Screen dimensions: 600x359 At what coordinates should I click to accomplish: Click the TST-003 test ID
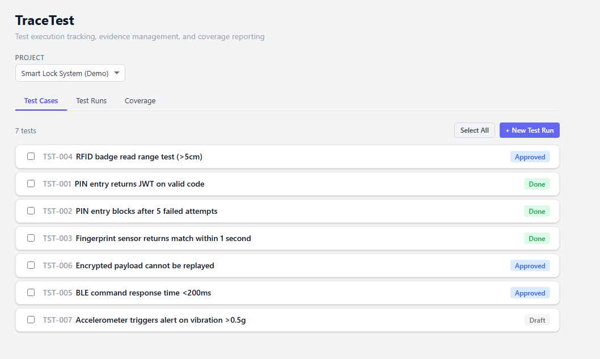point(57,238)
